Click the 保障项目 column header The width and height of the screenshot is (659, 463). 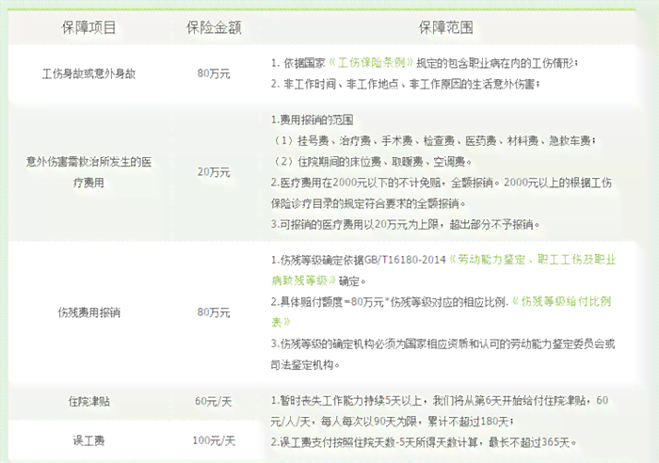(88, 27)
